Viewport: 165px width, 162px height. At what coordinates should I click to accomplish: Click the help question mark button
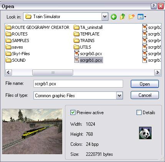(154, 6)
